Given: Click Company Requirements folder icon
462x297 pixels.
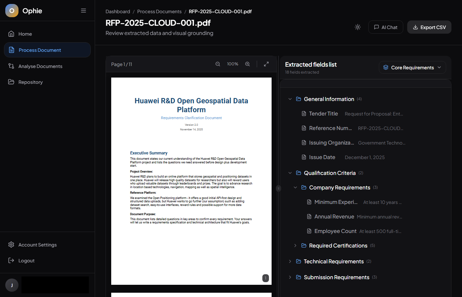Looking at the screenshot, I should point(304,187).
